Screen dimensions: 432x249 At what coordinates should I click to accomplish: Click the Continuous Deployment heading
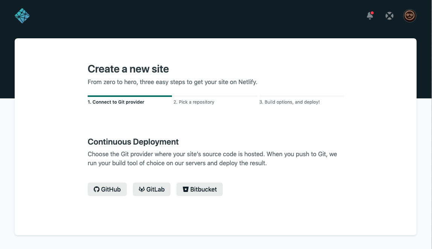(x=133, y=142)
